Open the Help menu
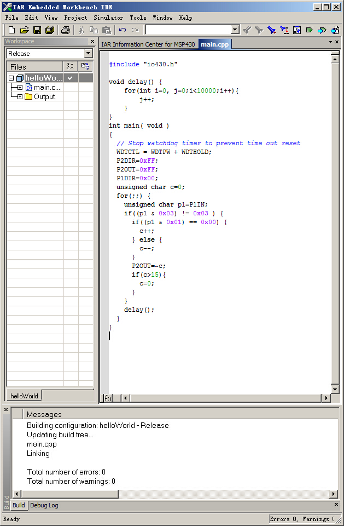 [x=185, y=18]
